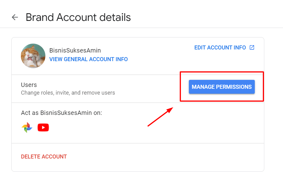Open View General Account Info link

[x=89, y=59]
